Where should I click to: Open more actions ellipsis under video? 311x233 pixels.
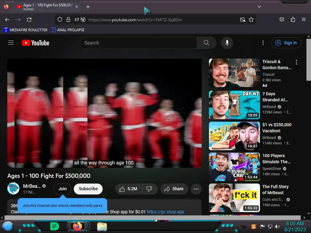pos(196,189)
